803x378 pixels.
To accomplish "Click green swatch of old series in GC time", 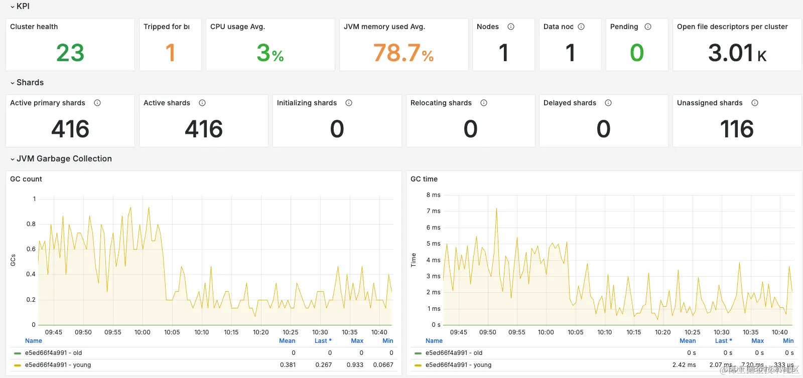I will [418, 353].
